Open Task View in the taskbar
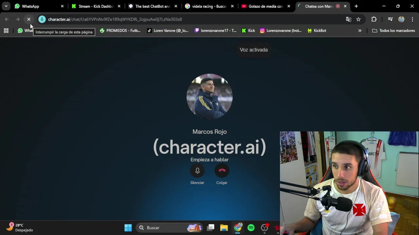 pyautogui.click(x=211, y=228)
